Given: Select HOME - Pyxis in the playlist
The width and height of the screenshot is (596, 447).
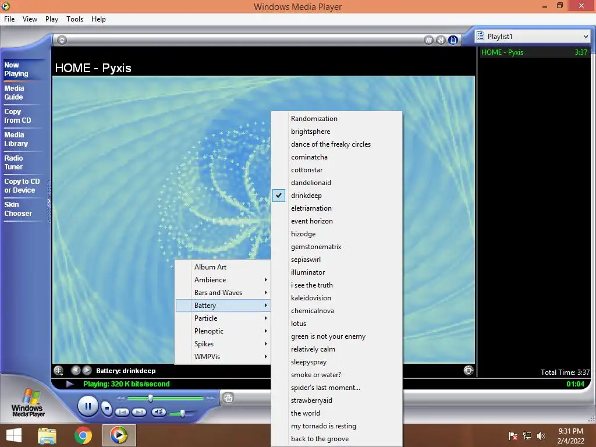Looking at the screenshot, I should pos(534,52).
